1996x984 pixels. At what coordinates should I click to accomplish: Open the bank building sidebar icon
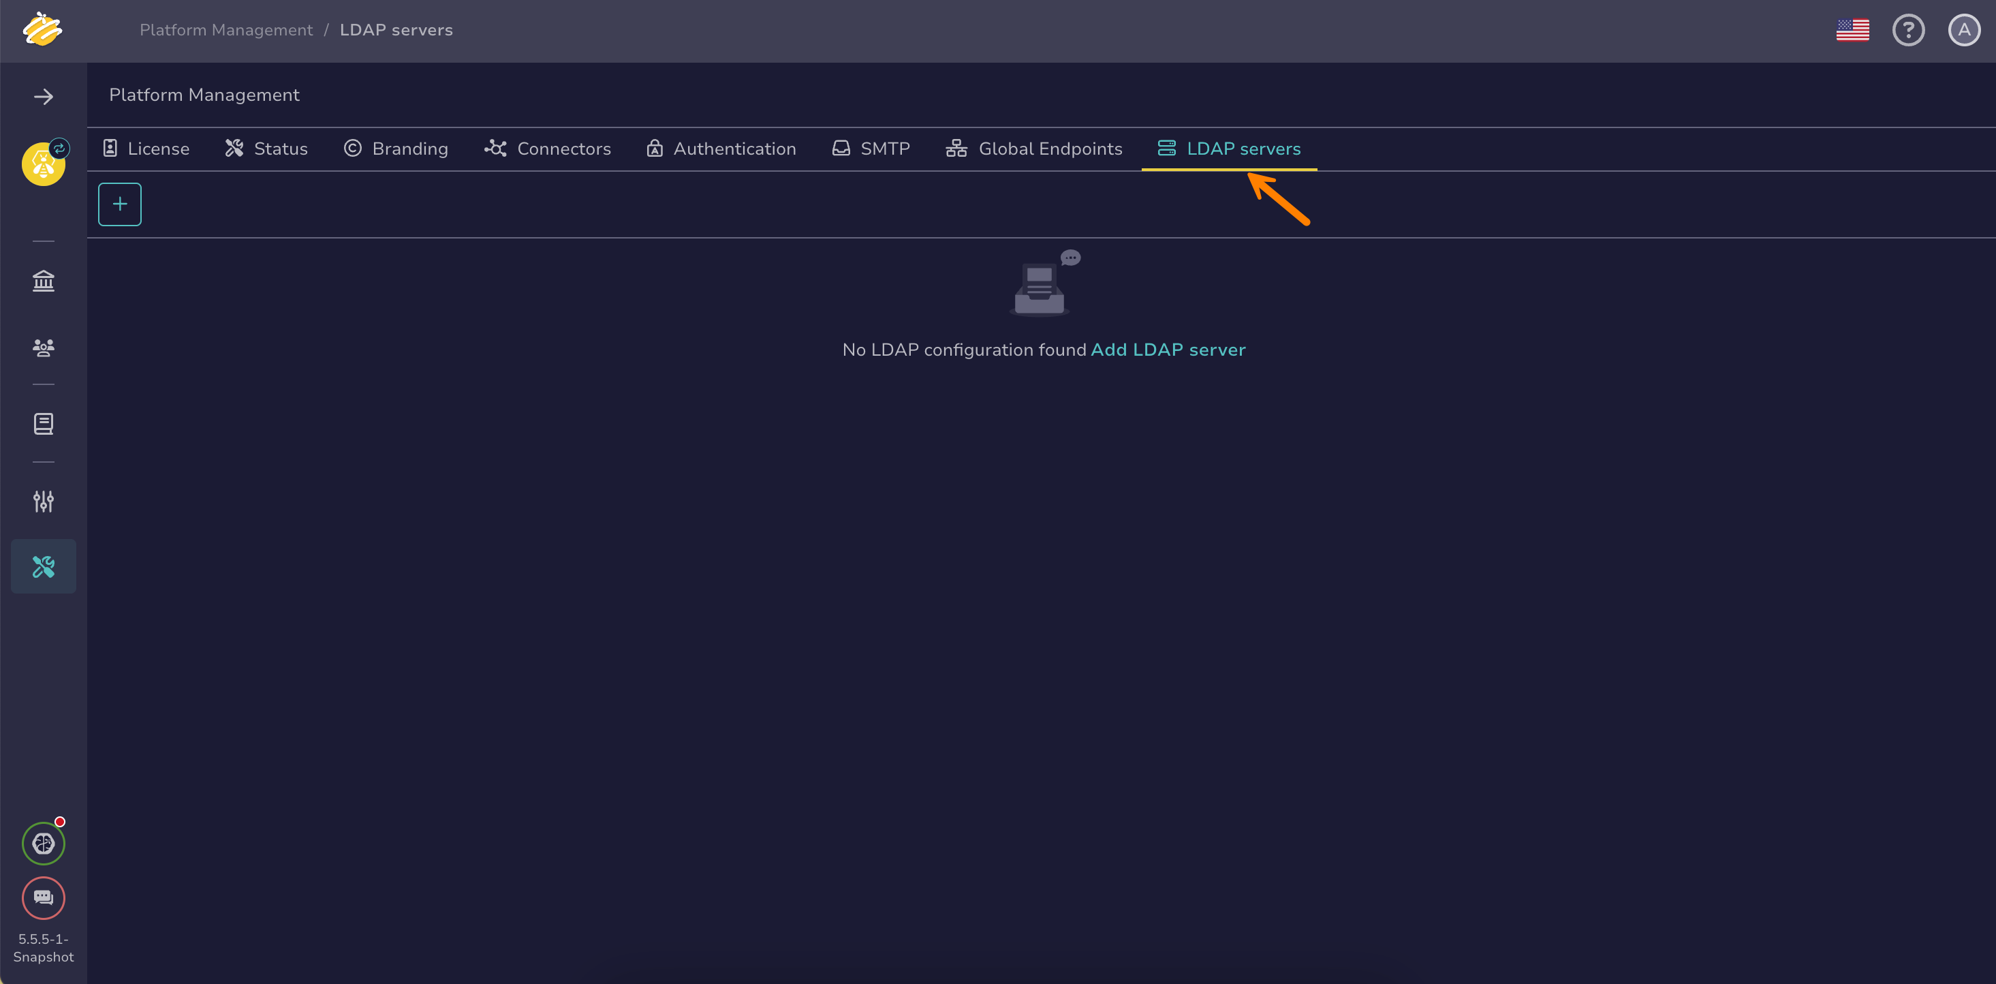click(44, 281)
